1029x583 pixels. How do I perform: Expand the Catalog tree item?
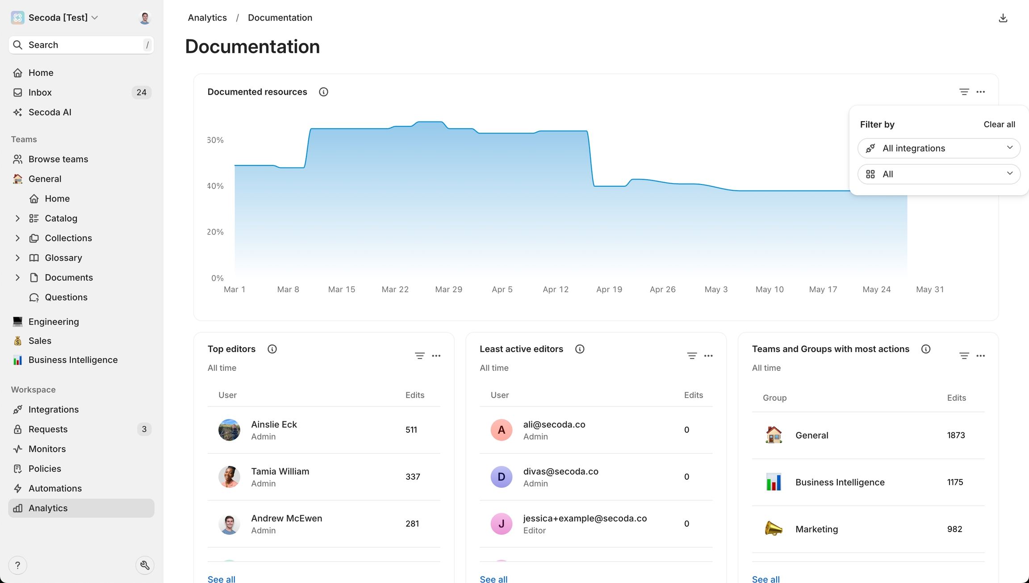pos(17,218)
